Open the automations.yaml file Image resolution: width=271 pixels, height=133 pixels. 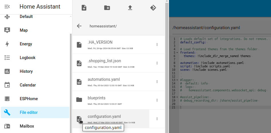click(x=103, y=80)
